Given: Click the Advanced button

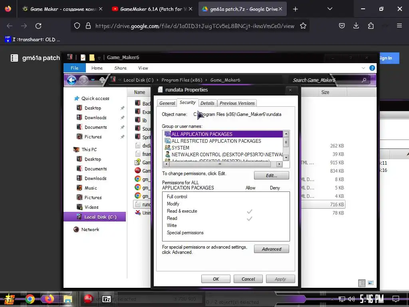Looking at the screenshot, I should (x=271, y=249).
